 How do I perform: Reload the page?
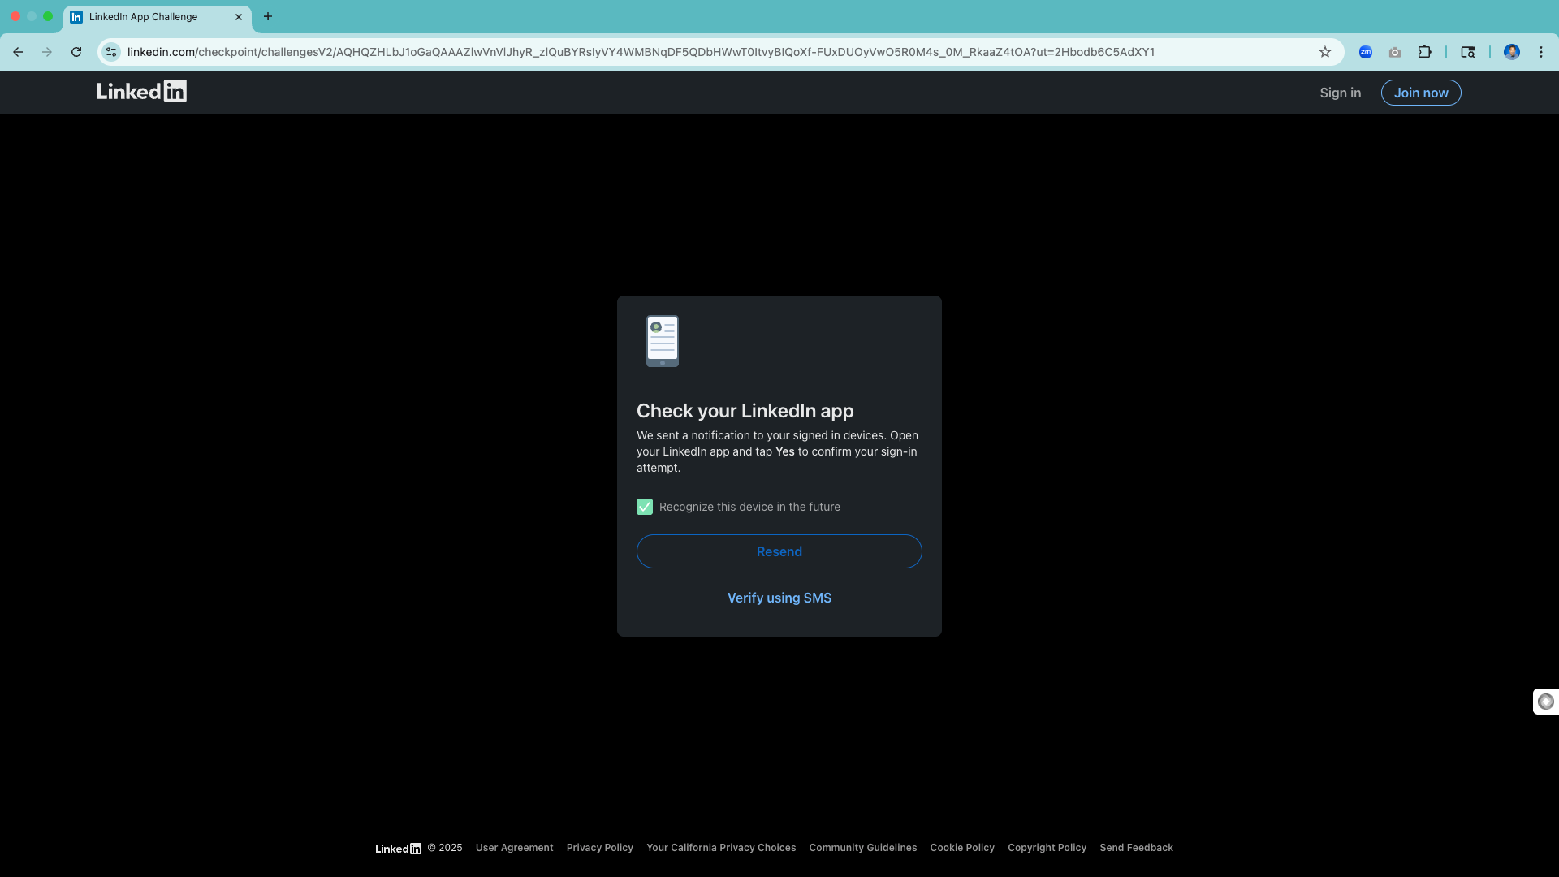click(76, 52)
